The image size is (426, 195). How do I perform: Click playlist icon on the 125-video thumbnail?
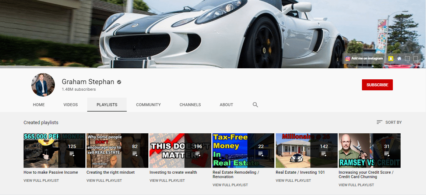[x=72, y=154]
